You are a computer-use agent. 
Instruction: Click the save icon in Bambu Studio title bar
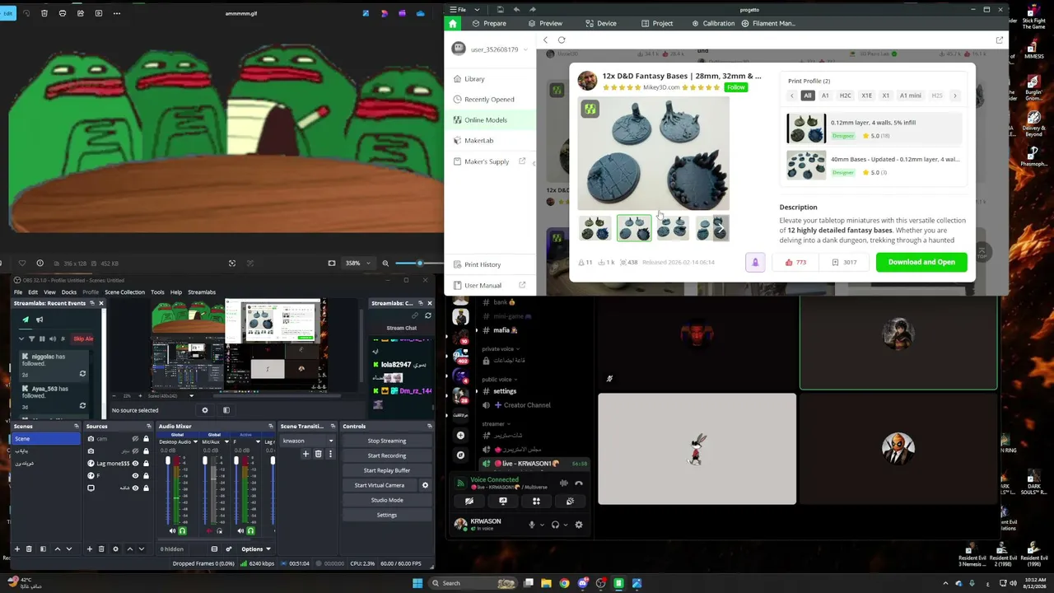500,10
